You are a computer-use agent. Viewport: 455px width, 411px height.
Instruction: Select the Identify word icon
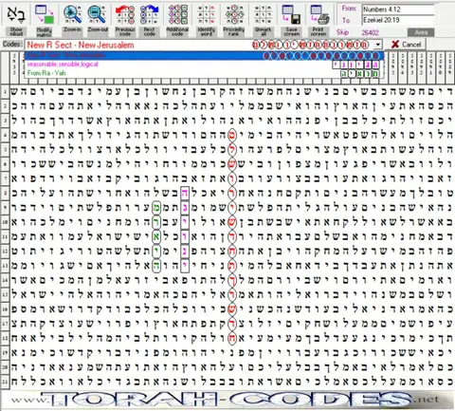[x=206, y=14]
